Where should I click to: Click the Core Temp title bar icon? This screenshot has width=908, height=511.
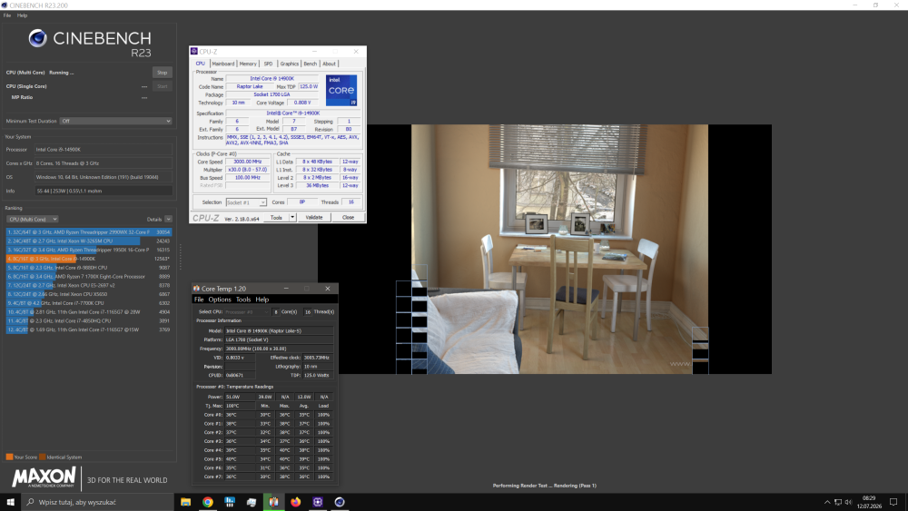(x=196, y=289)
